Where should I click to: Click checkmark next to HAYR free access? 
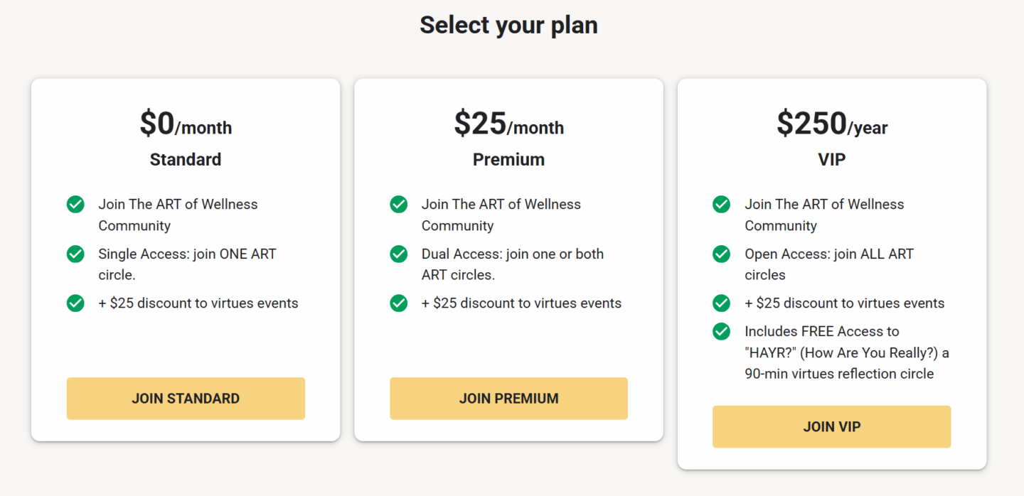(722, 332)
